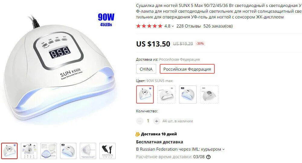Show the second product gallery thumbnail

pyautogui.click(x=29, y=151)
